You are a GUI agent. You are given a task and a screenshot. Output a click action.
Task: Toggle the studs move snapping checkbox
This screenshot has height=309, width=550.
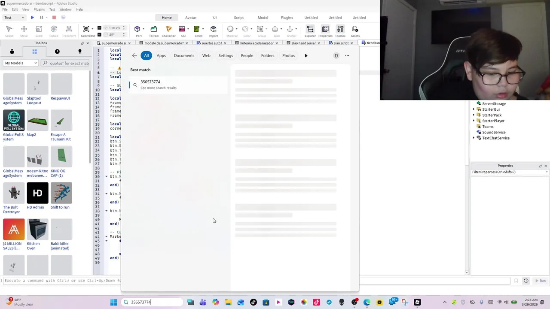[x=99, y=28]
